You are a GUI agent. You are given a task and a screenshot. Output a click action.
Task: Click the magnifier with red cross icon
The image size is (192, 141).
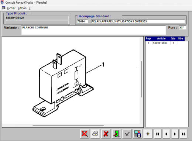coord(85,134)
